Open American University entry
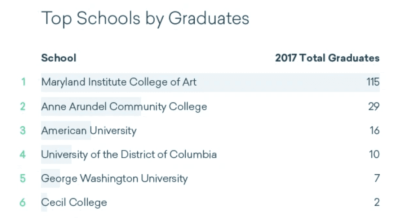Viewport: 411px width, 224px height. 89,131
